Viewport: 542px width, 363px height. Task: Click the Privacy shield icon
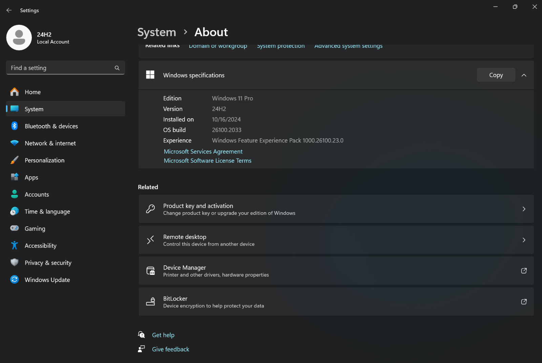click(15, 262)
